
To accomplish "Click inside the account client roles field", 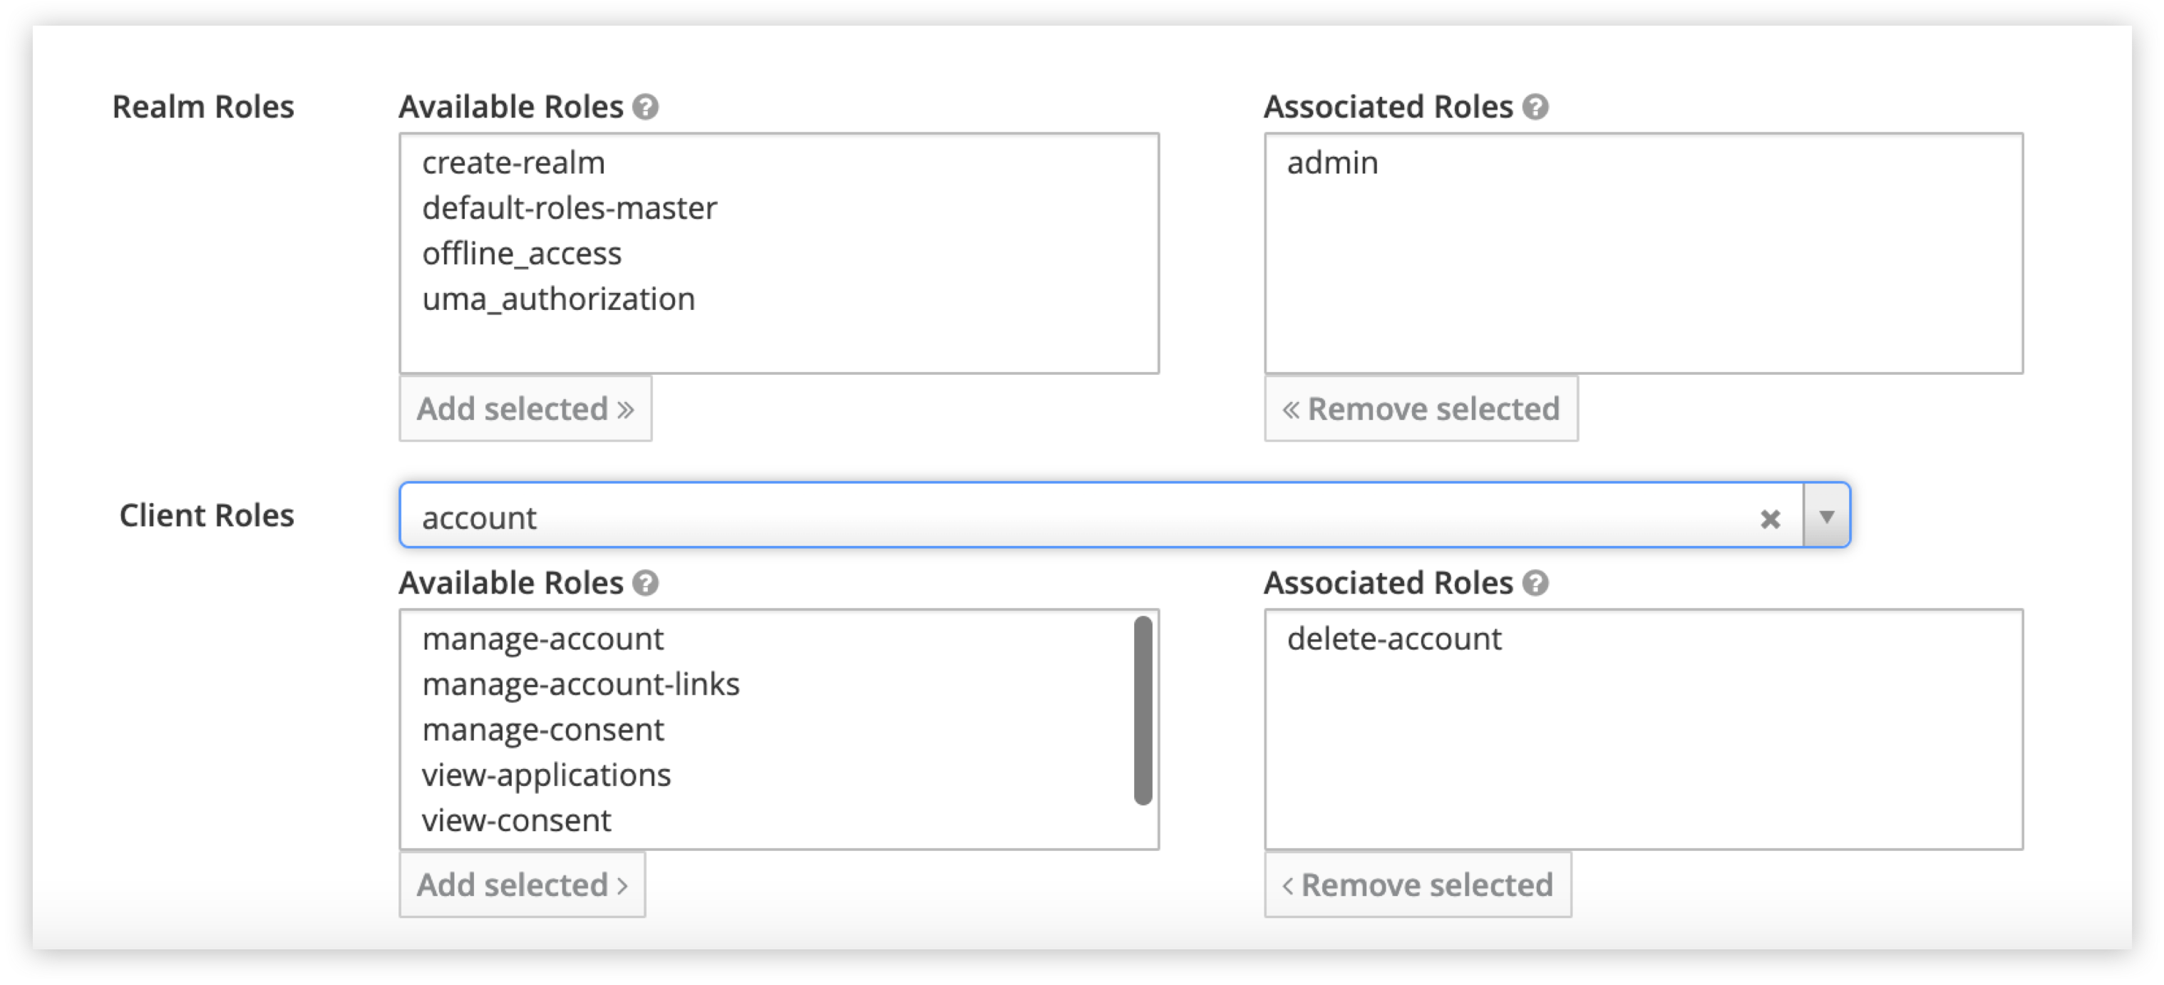I will pyautogui.click(x=1008, y=517).
